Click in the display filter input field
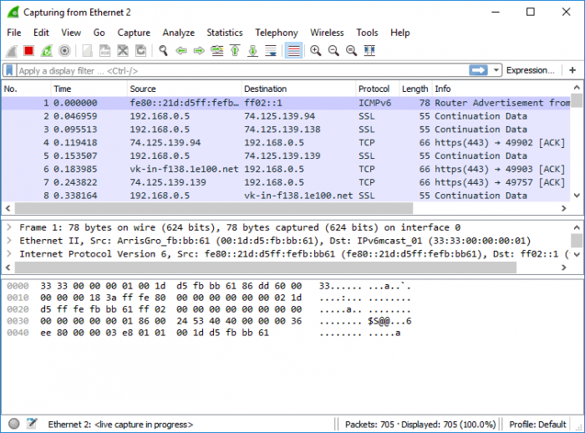The image size is (585, 433). point(242,70)
